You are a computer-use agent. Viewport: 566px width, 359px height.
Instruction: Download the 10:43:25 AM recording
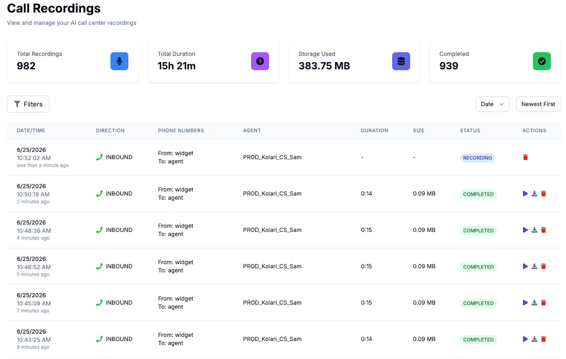pyautogui.click(x=535, y=339)
